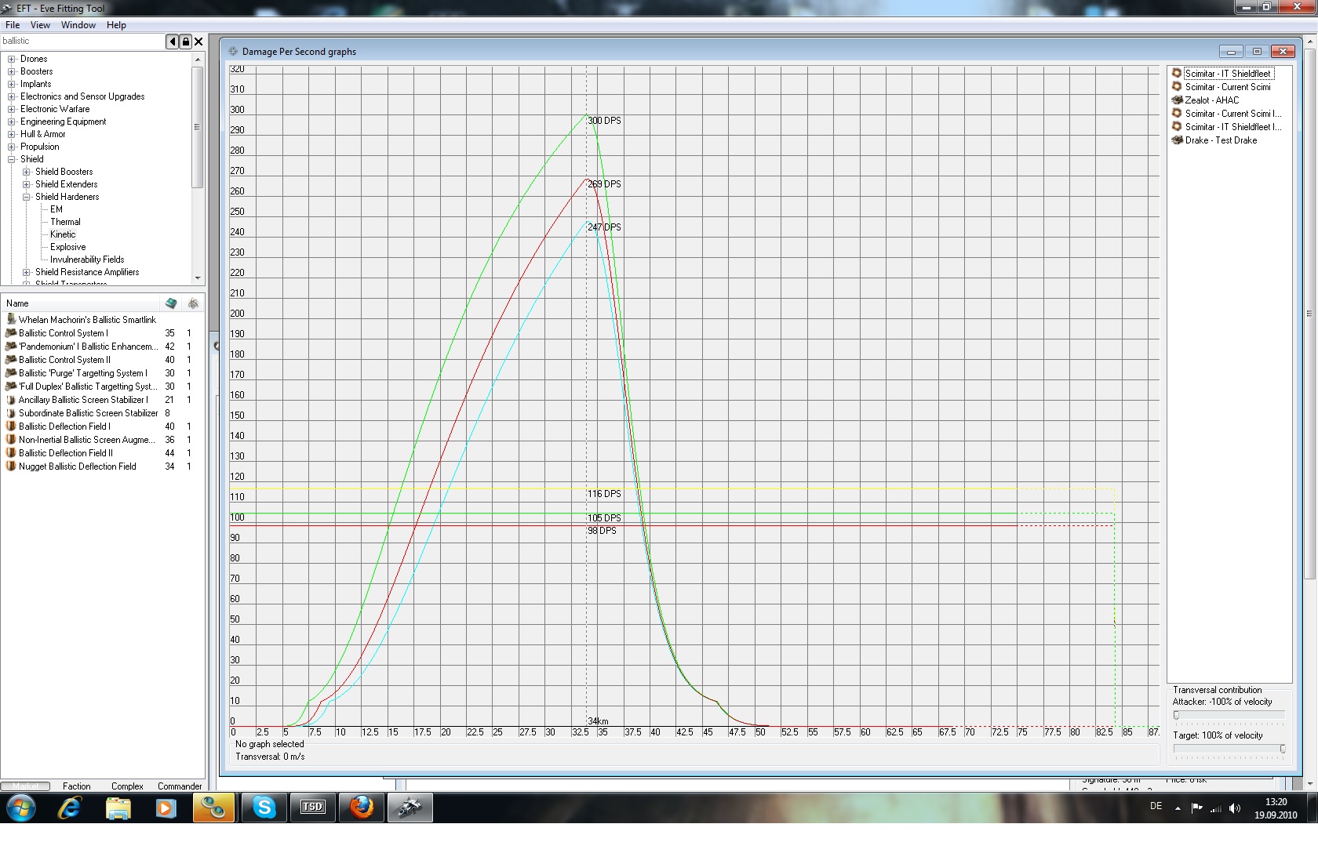Select "Ballistic 'Purge' Targetting System I" row
The image size is (1318, 853).
102,373
